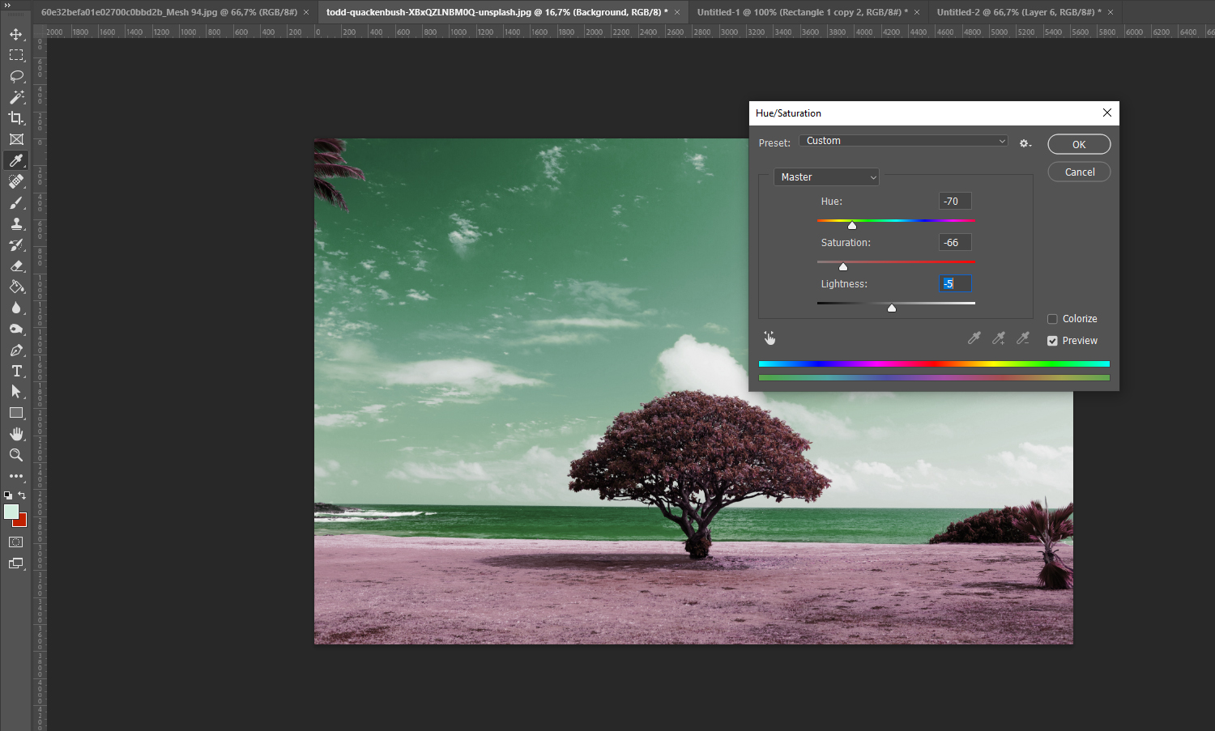Click the Hue slider handle

click(852, 225)
